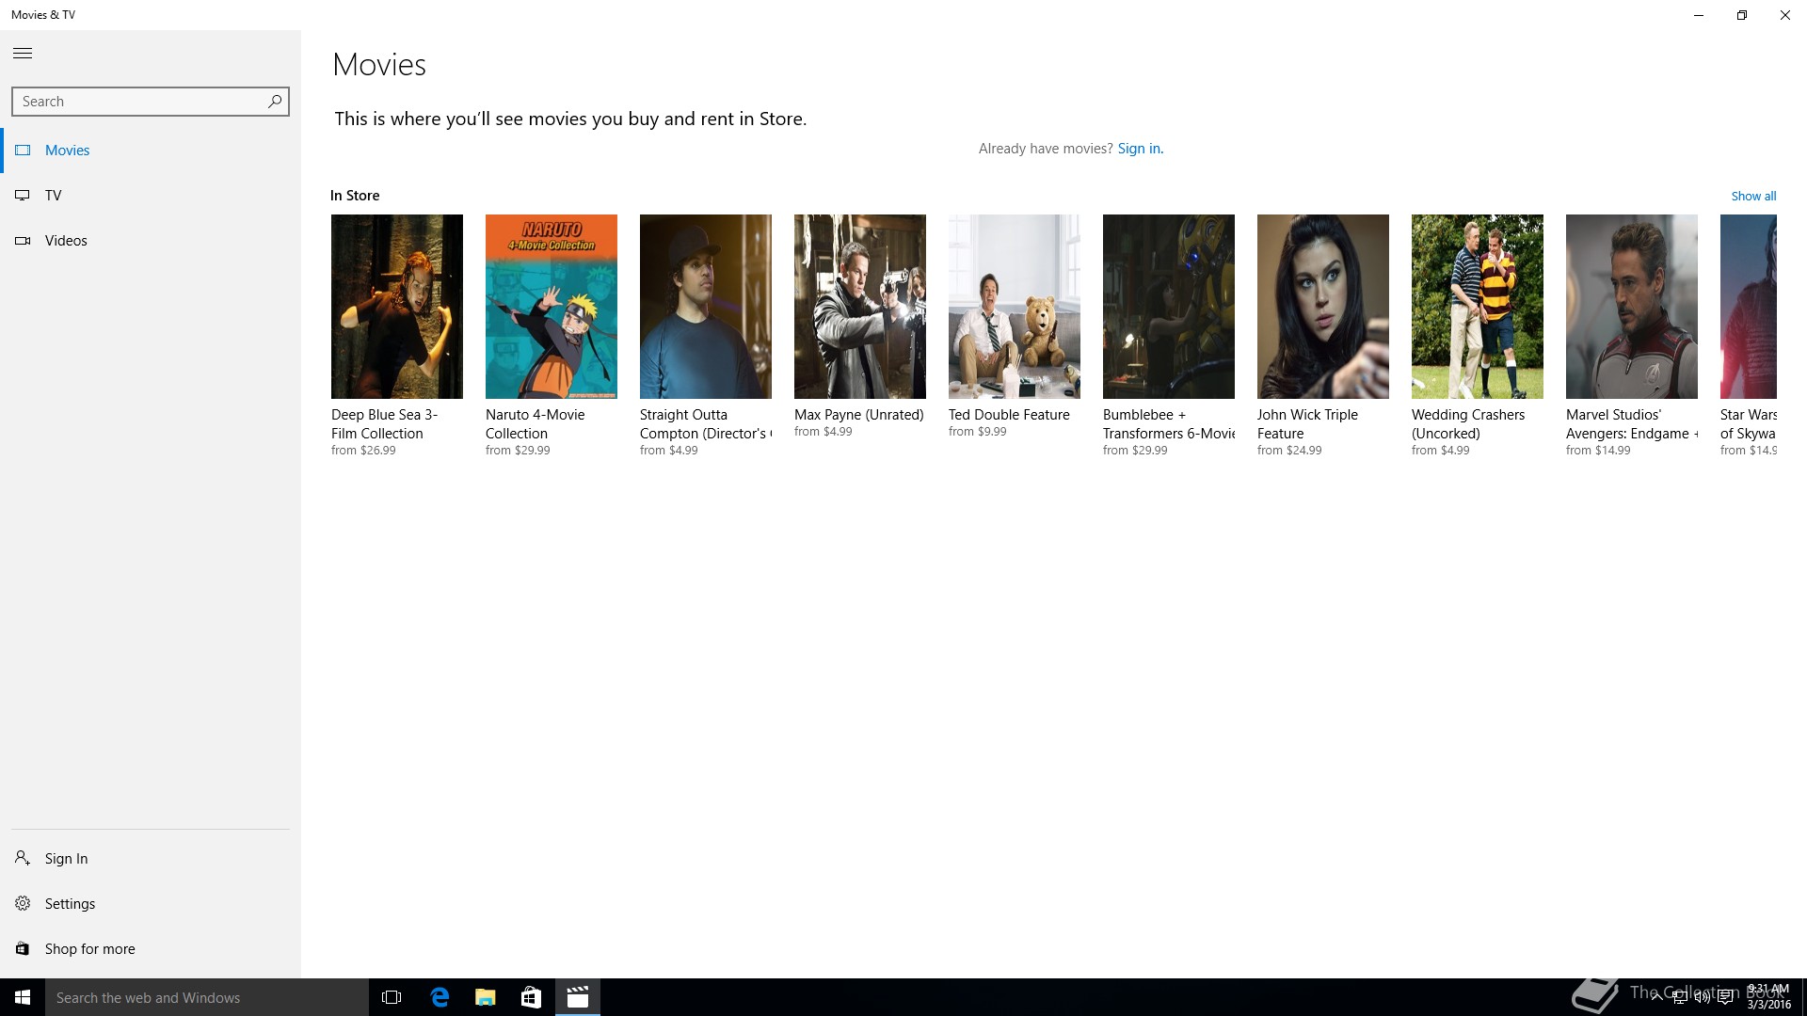Image resolution: width=1807 pixels, height=1016 pixels.
Task: Click the Straight Outta Compton title text
Action: 706,424
